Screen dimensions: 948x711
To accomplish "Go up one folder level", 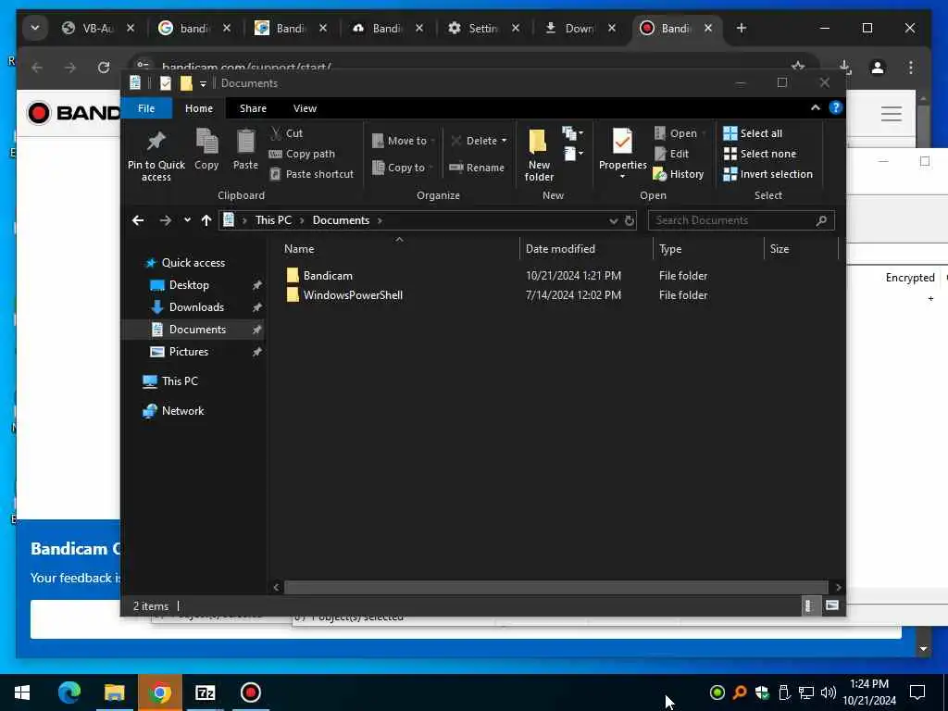I will coord(206,220).
